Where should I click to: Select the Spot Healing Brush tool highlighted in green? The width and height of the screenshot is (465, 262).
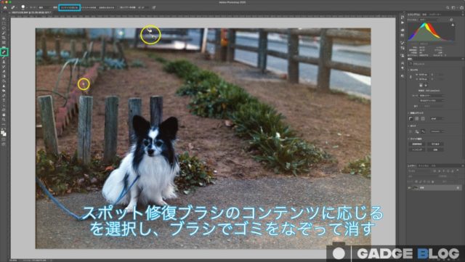click(4, 52)
